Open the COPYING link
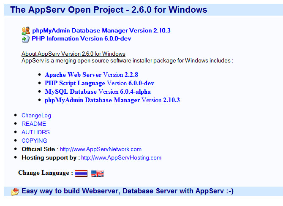Screen dimensions: 283x206 pos(34,141)
